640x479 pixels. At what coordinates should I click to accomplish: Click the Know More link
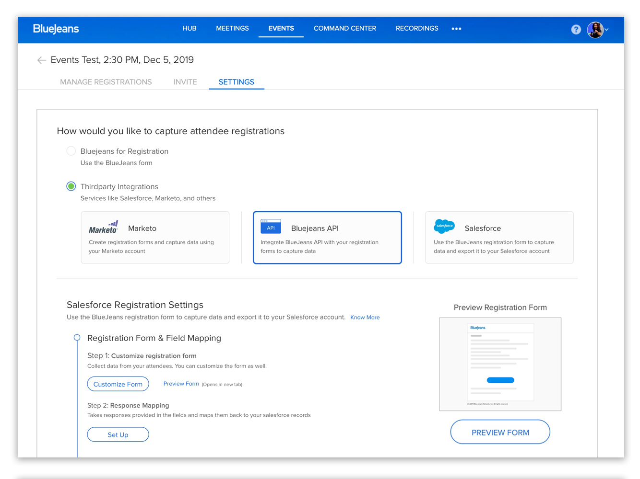pos(365,317)
